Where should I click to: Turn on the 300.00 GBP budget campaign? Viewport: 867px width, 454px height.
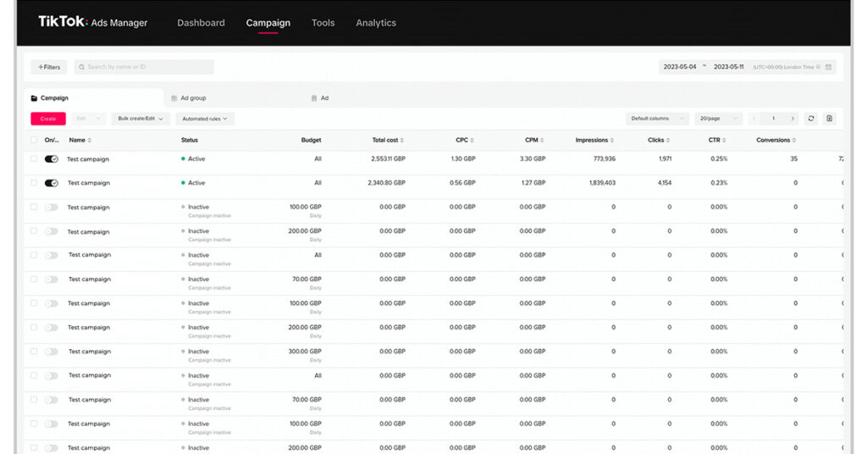[52, 352]
